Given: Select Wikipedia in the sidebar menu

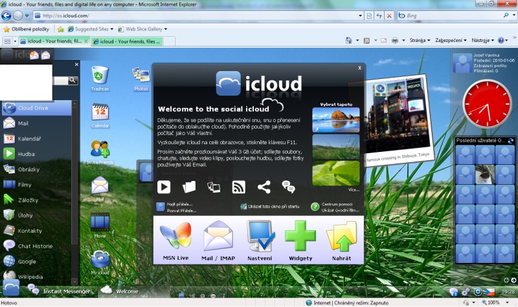Looking at the screenshot, I should click(x=36, y=277).
